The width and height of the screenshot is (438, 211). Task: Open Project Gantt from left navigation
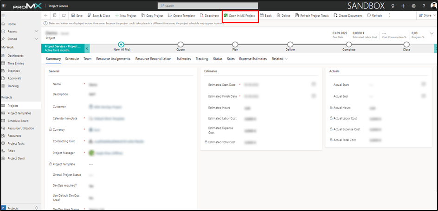pos(16,158)
